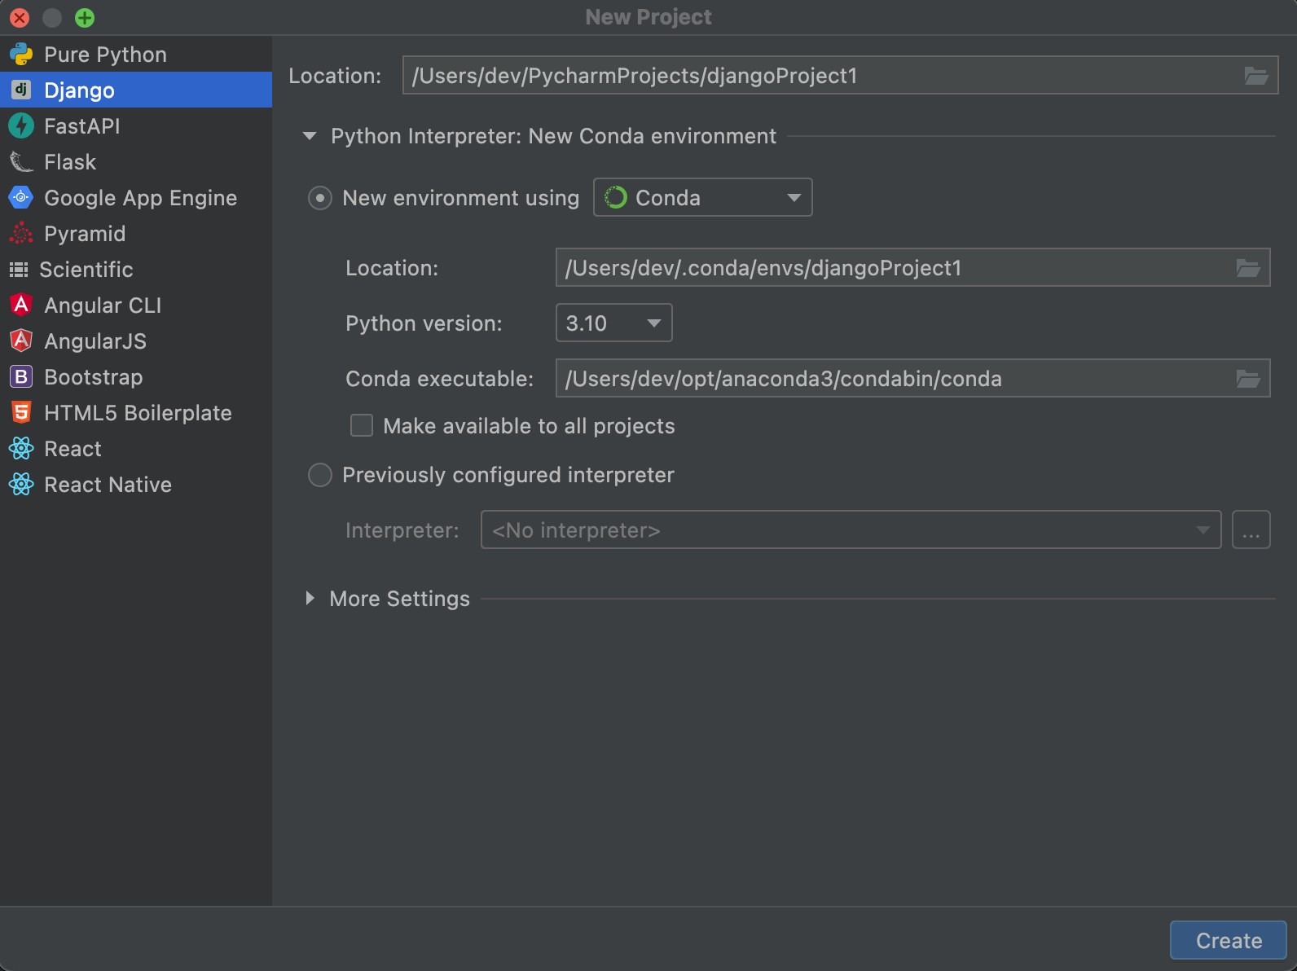Image resolution: width=1297 pixels, height=971 pixels.
Task: Click the React label text
Action: [x=73, y=449]
